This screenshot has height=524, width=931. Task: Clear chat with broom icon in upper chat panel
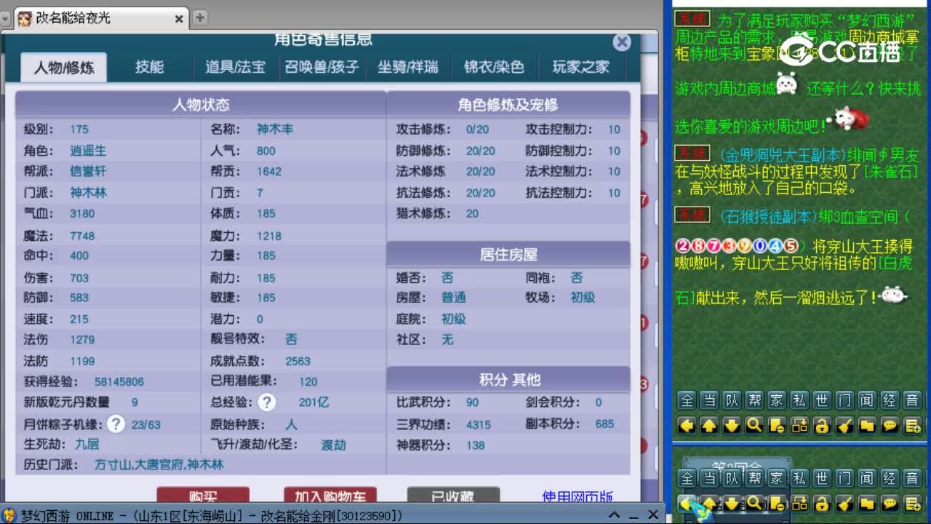coord(844,426)
